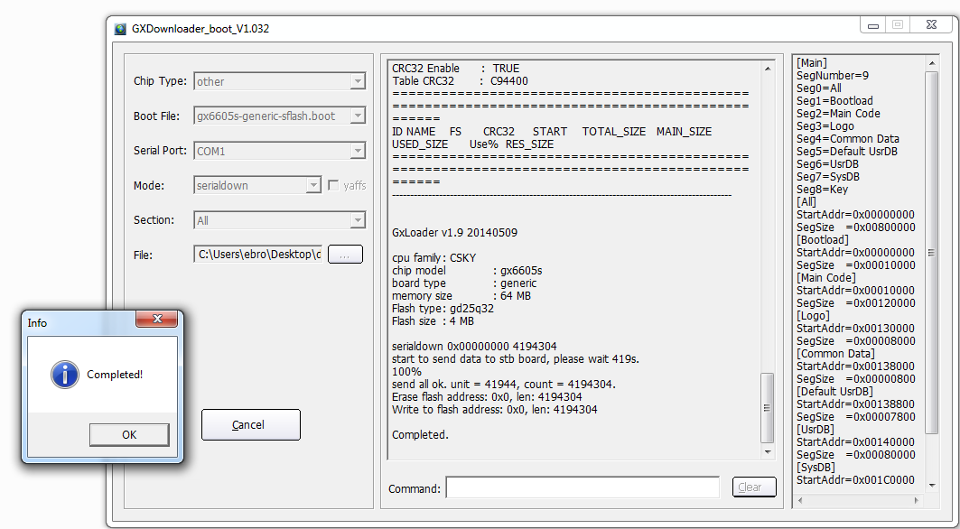
Task: Click the File path text field
Action: click(257, 255)
